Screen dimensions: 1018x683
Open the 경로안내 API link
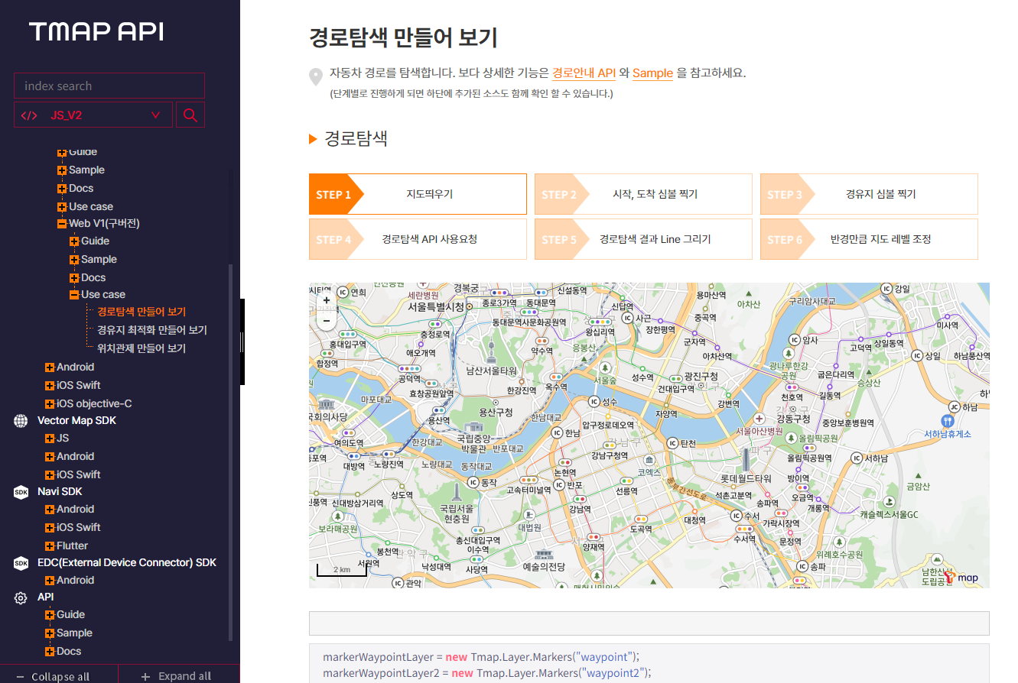[584, 73]
